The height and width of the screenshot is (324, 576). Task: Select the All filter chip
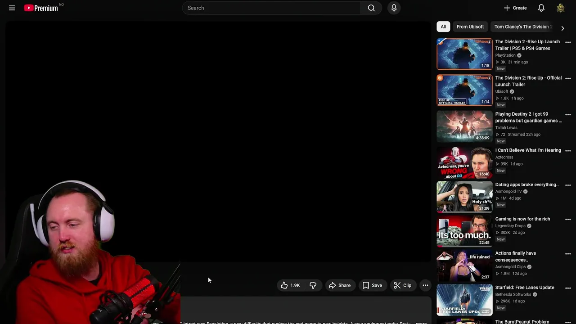[x=443, y=27]
